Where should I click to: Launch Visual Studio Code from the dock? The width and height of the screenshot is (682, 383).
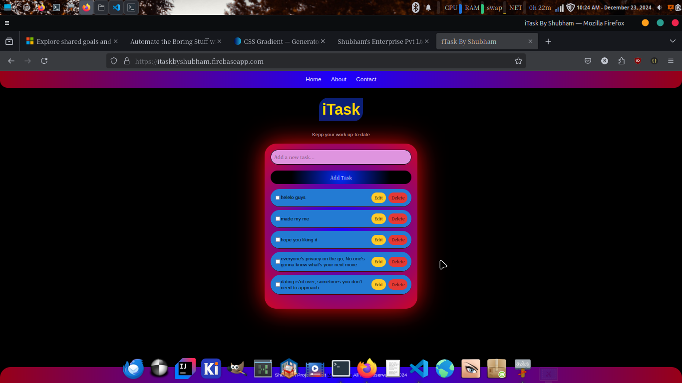pyautogui.click(x=419, y=369)
